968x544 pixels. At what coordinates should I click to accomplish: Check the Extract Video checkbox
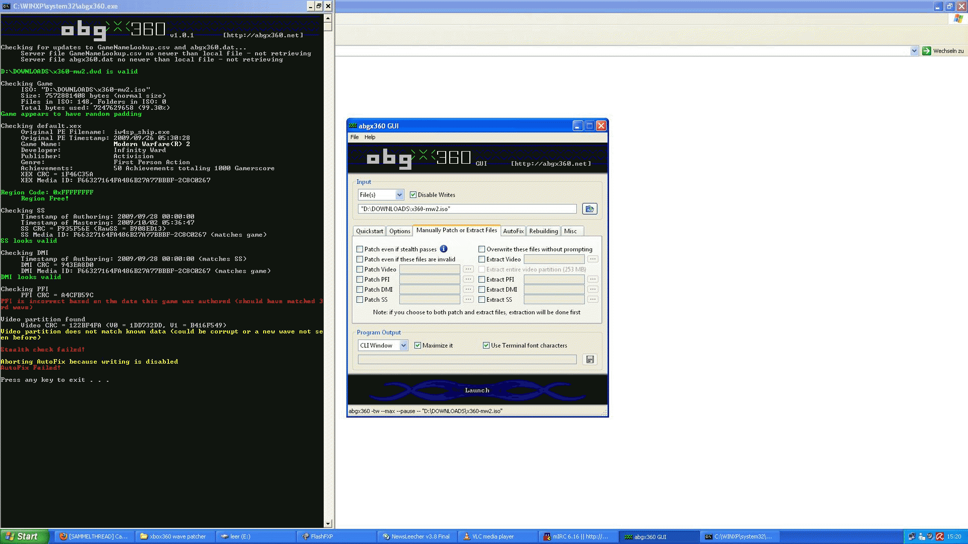[481, 259]
